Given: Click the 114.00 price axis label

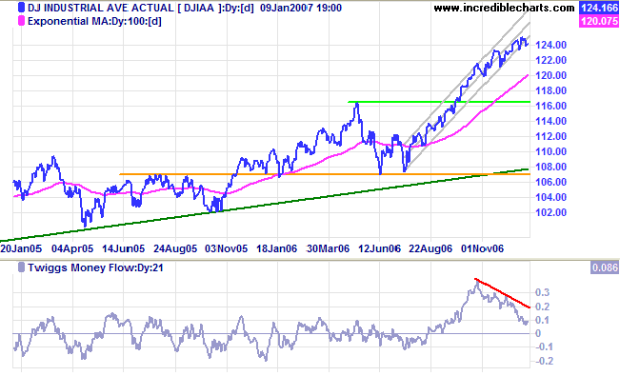Looking at the screenshot, I should pos(550,121).
